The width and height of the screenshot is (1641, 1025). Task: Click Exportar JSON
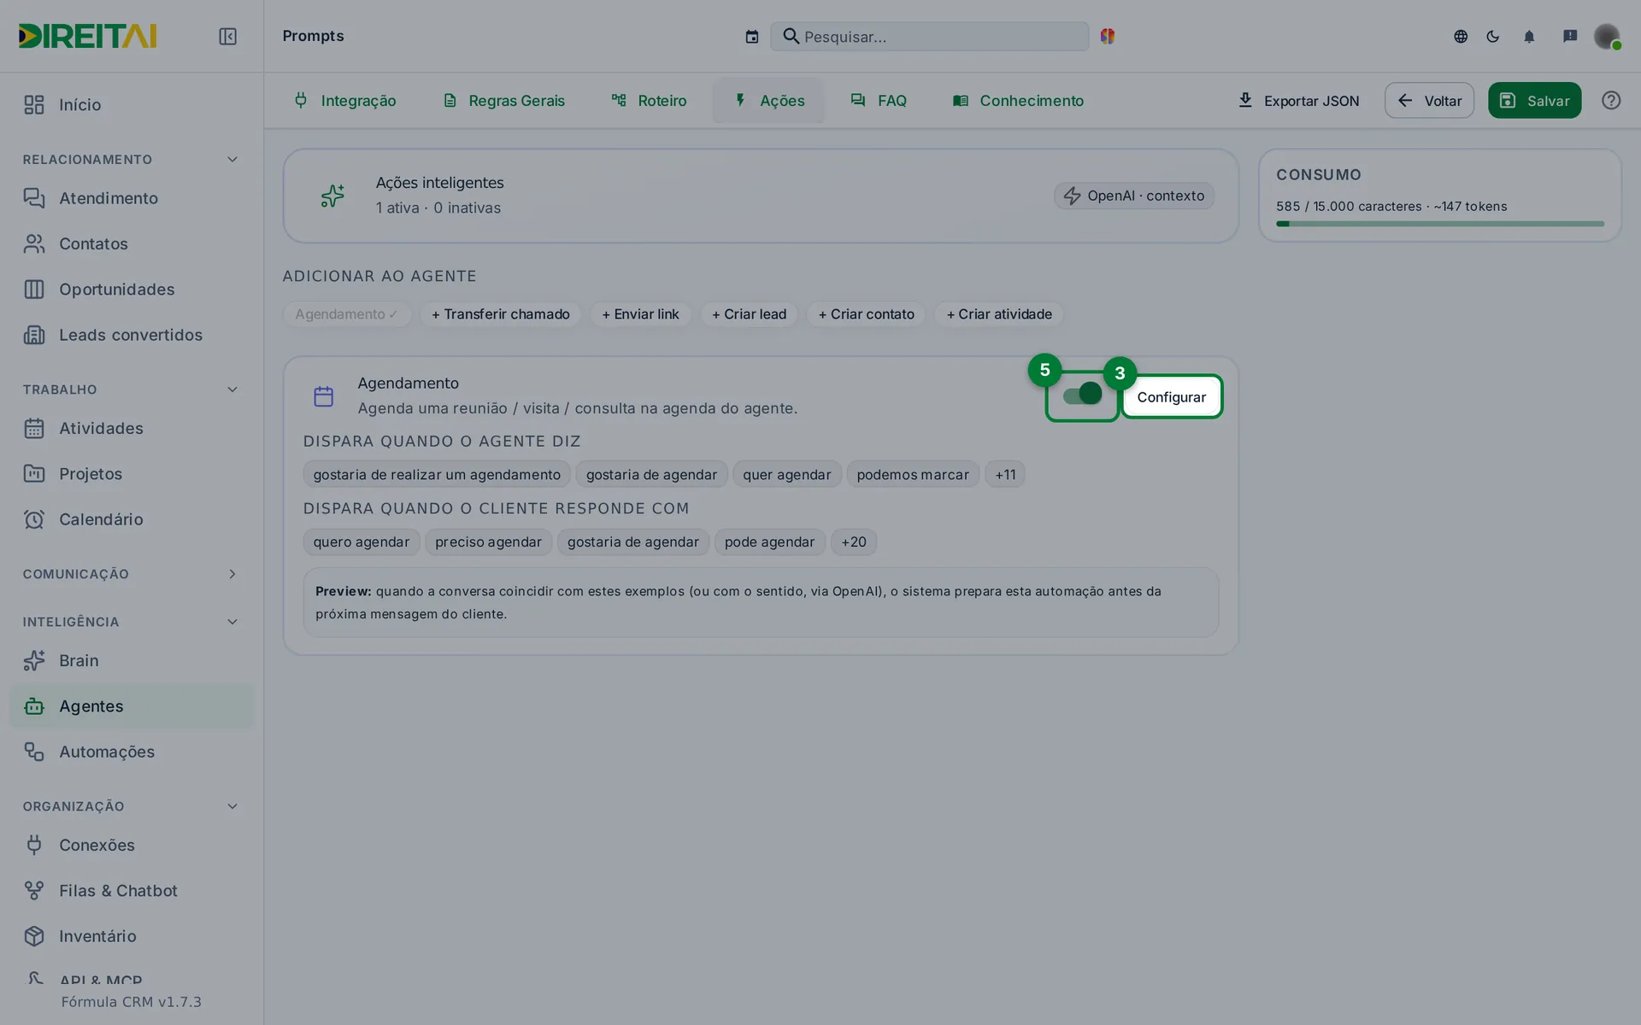coord(1298,100)
